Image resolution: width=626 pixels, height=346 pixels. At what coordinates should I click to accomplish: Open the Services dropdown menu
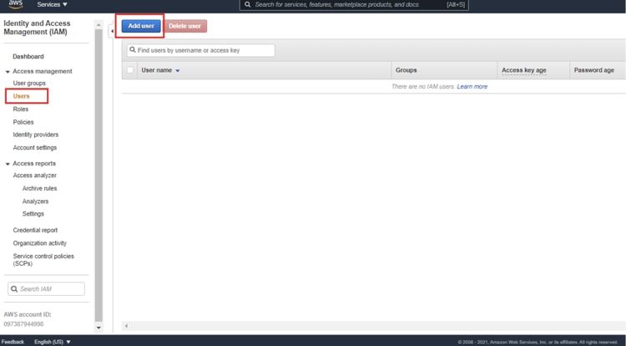(x=52, y=5)
